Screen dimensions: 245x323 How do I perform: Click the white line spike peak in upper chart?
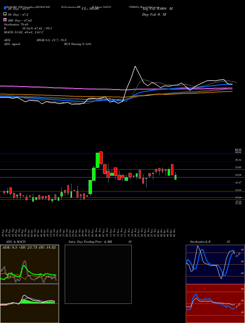coord(135,67)
